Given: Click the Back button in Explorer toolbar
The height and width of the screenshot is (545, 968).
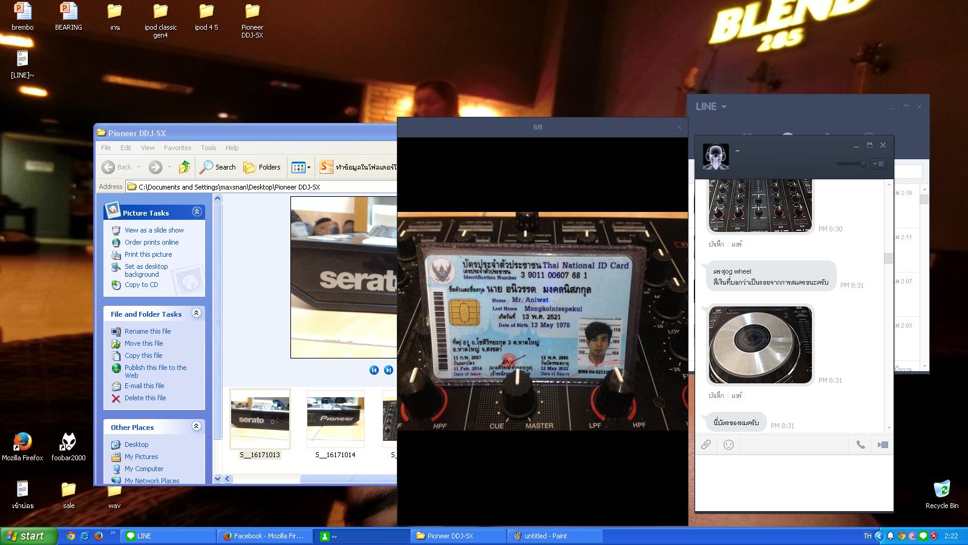Looking at the screenshot, I should tap(117, 167).
